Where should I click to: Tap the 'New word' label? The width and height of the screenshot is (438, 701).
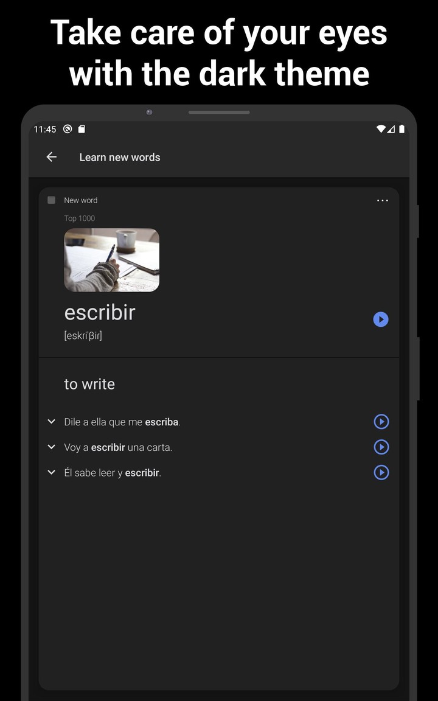click(x=81, y=200)
